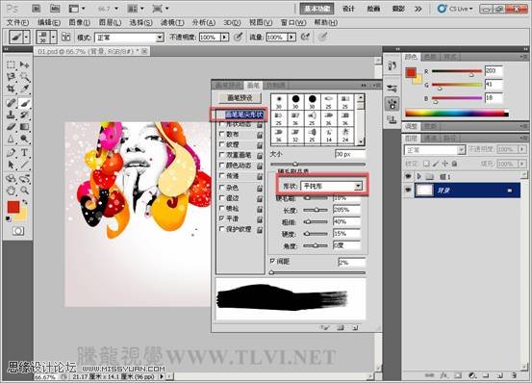This screenshot has height=383, width=532.
Task: Hide the 背景 layer
Action: (408, 191)
